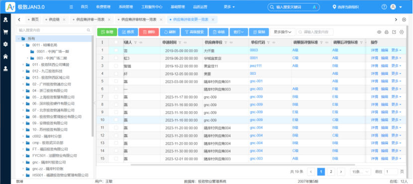The image size is (413, 184).
Task: Tick the checkbox in row 7
Action: [x=116, y=97]
